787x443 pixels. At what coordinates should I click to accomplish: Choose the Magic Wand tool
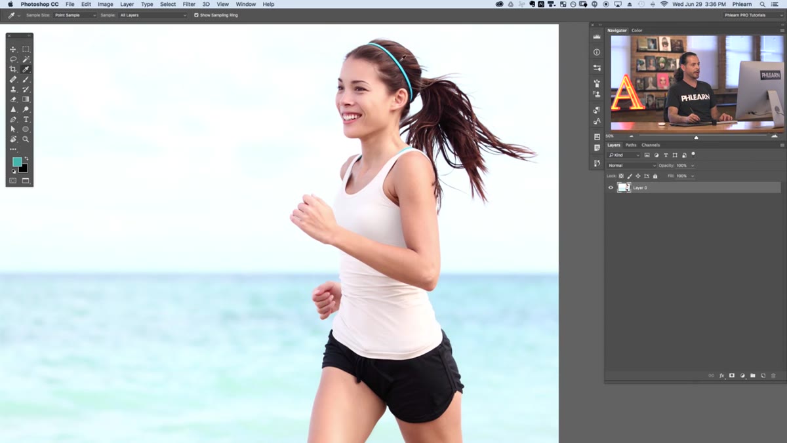26,59
